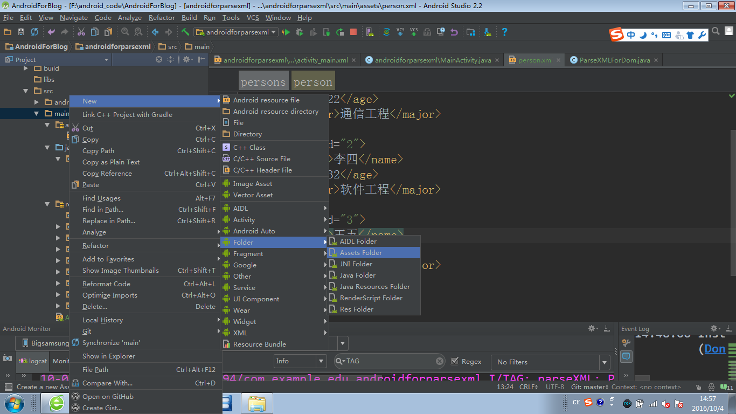Select Vector Asset from the New submenu
The width and height of the screenshot is (736, 414).
click(274, 195)
